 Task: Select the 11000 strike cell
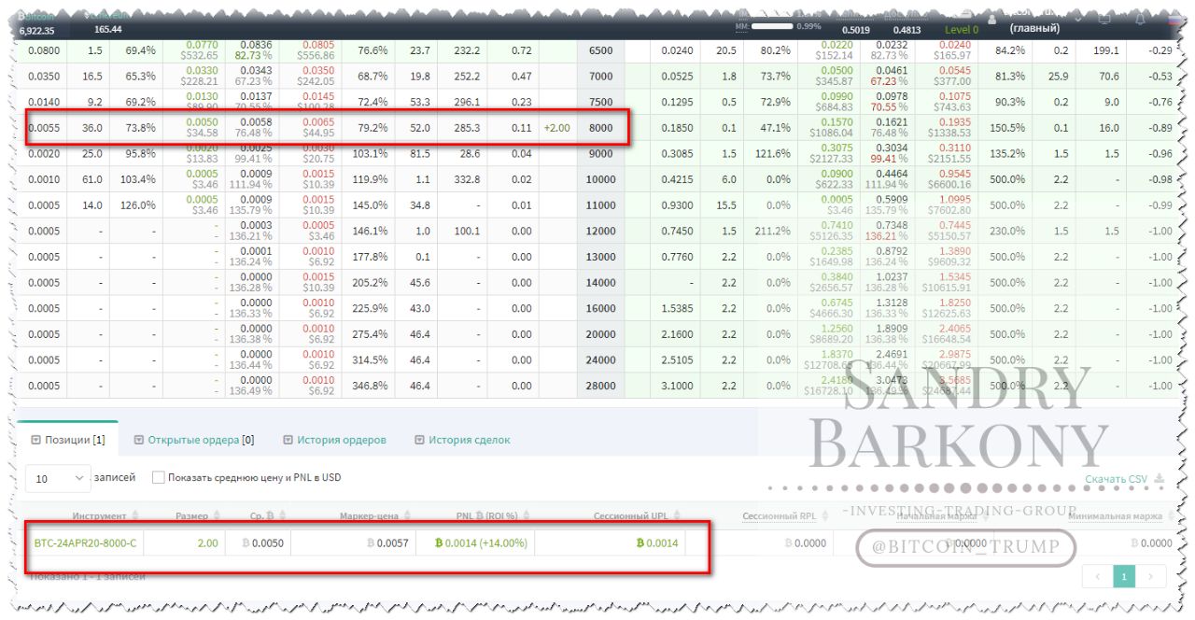click(601, 205)
